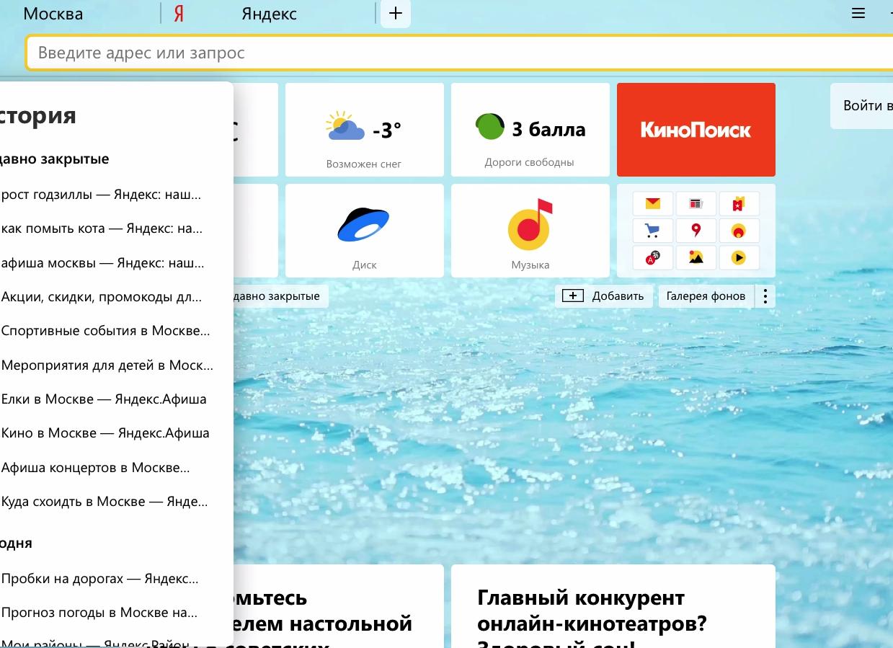Open the weather tile showing -3°
The image size is (893, 648).
364,130
